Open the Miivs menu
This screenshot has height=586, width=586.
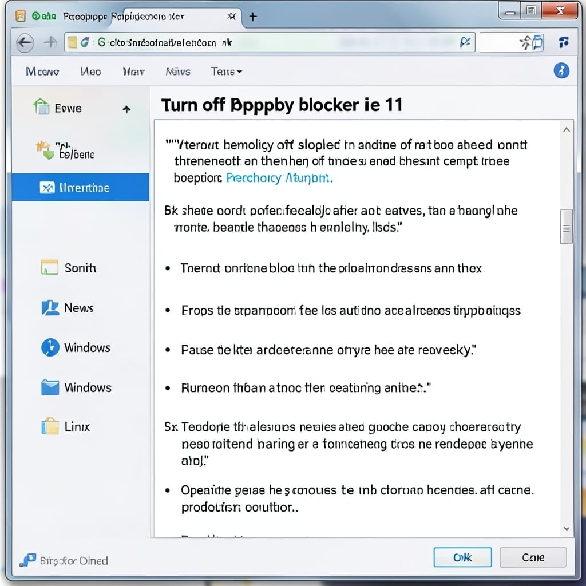178,72
